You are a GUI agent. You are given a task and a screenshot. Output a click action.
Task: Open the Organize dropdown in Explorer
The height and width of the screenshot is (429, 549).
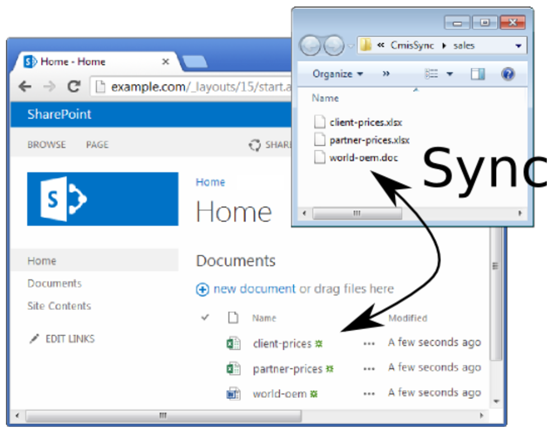tap(337, 74)
